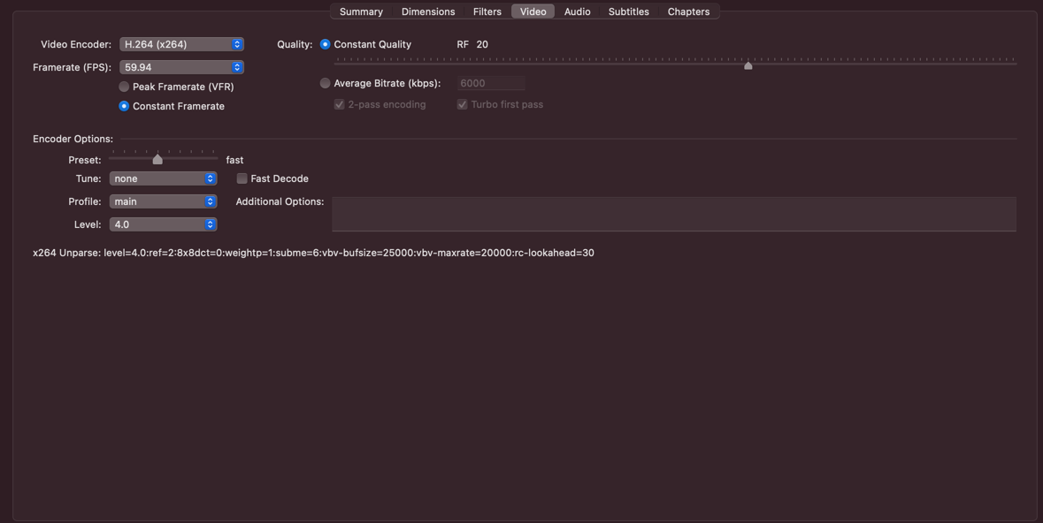Image resolution: width=1043 pixels, height=523 pixels.
Task: Toggle Turbo first pass
Action: 462,103
